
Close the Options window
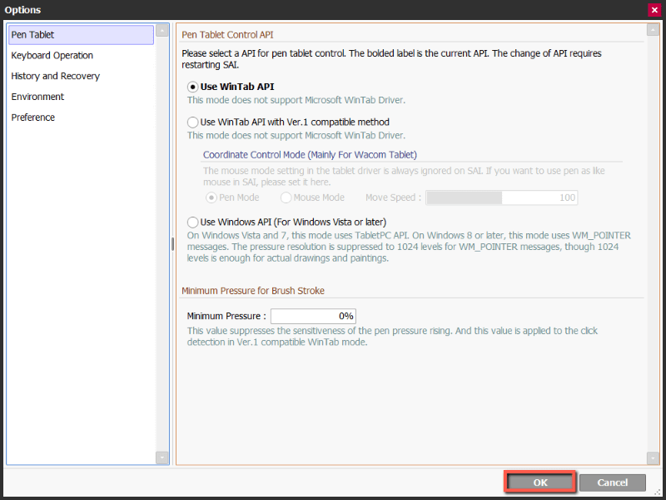click(x=654, y=10)
